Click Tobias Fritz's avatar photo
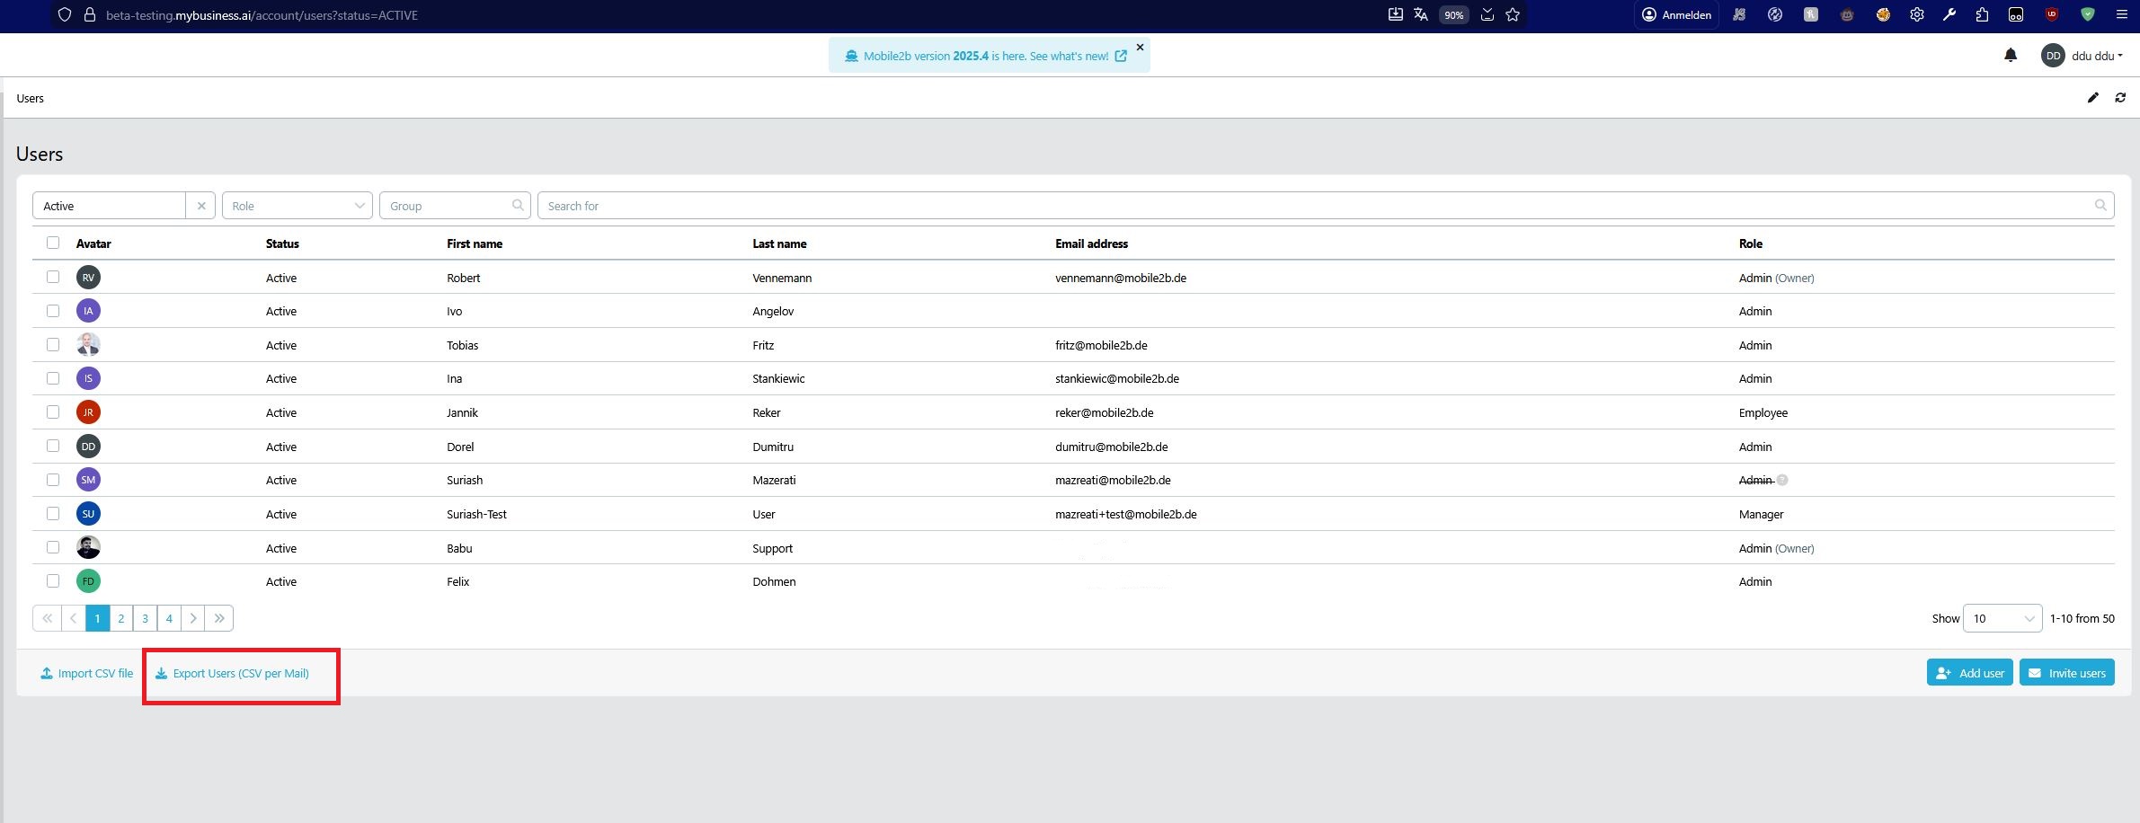Screen dimensions: 2140x823 pyautogui.click(x=88, y=345)
